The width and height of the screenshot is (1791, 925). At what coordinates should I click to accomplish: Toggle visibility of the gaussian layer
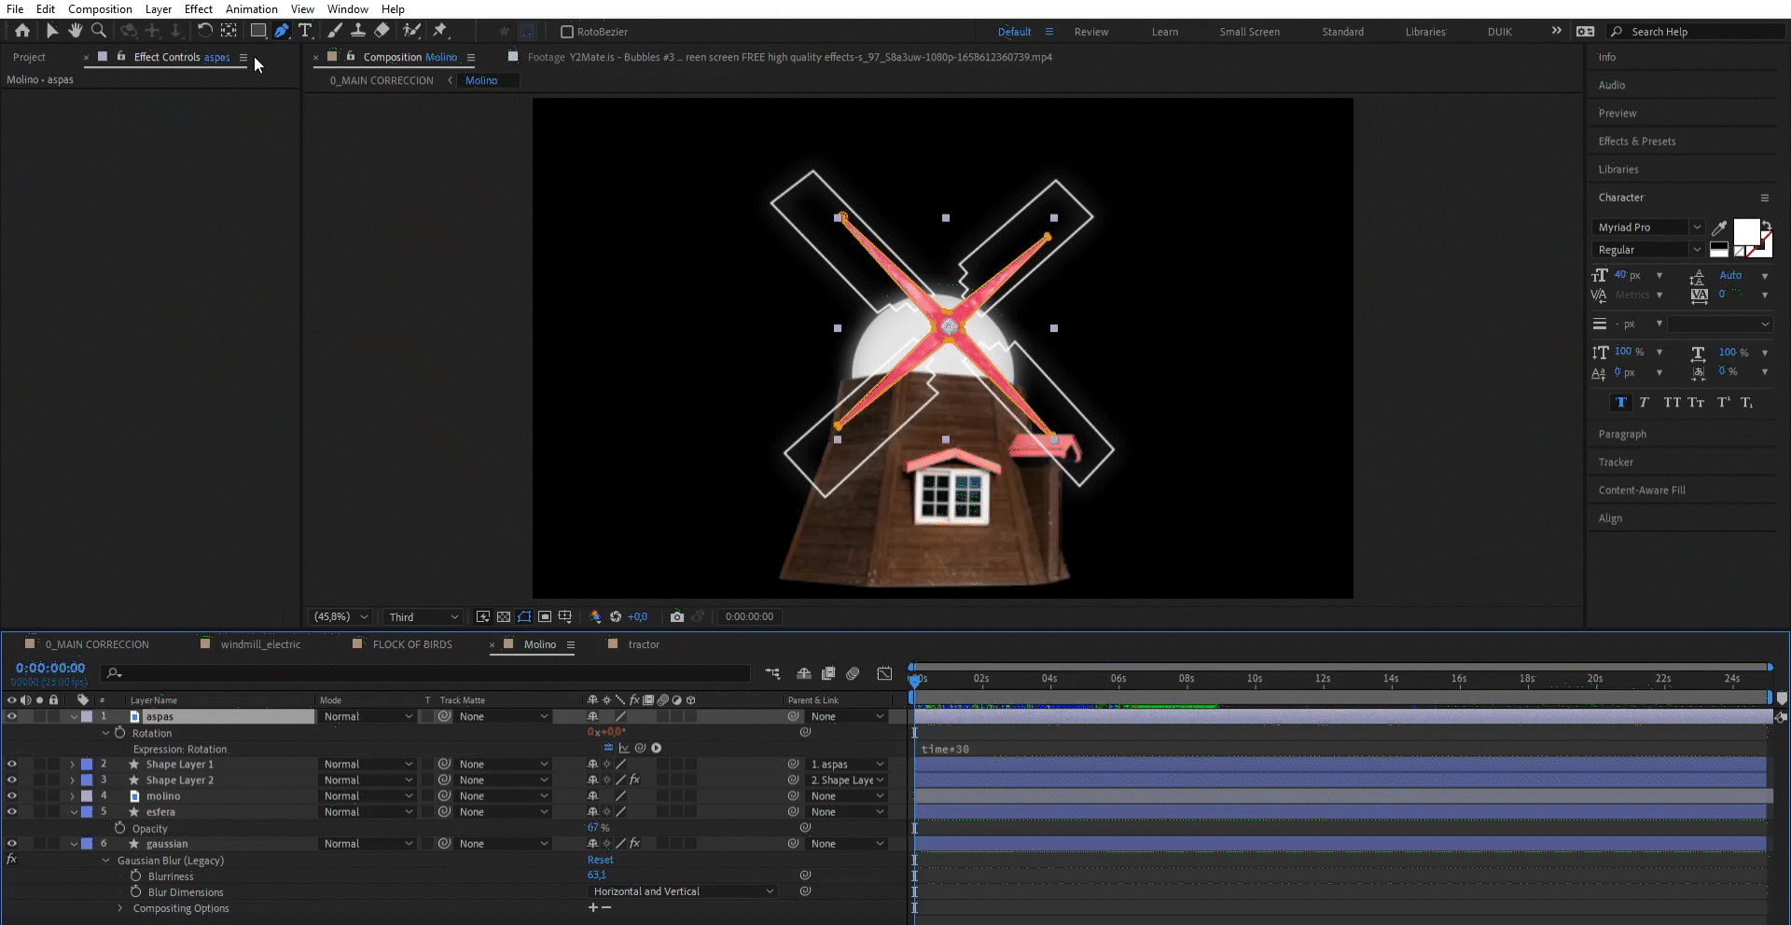12,844
